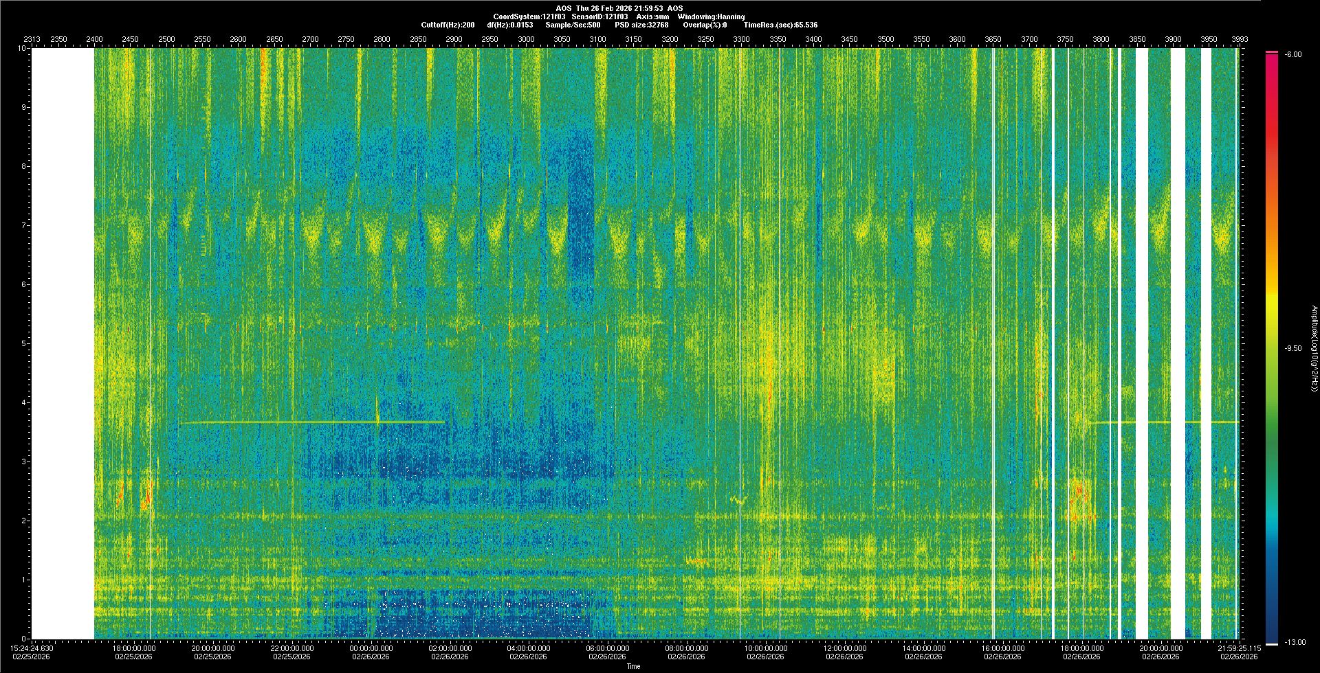
Task: Click the -13.00 colorbar minimum label
Action: (x=1292, y=642)
